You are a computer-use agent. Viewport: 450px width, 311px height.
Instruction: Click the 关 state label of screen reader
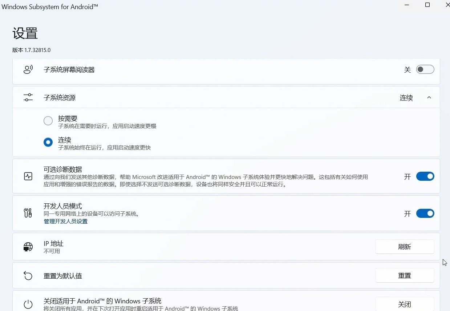click(x=408, y=69)
